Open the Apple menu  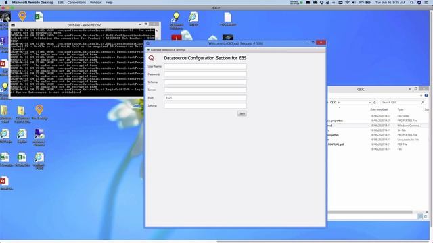pos(6,3)
